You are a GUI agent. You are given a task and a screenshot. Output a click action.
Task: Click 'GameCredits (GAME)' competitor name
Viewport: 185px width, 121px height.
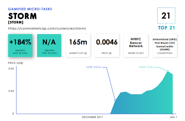click(165, 48)
